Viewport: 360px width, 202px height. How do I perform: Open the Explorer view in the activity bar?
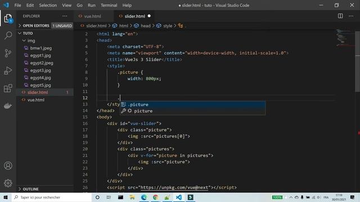click(8, 19)
